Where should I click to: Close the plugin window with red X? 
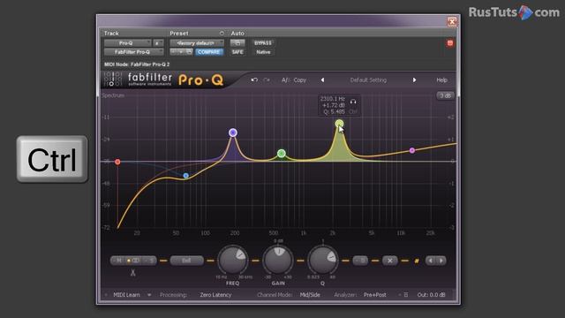(x=452, y=21)
